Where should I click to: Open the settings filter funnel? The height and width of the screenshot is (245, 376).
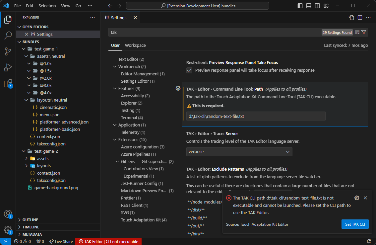[364, 33]
